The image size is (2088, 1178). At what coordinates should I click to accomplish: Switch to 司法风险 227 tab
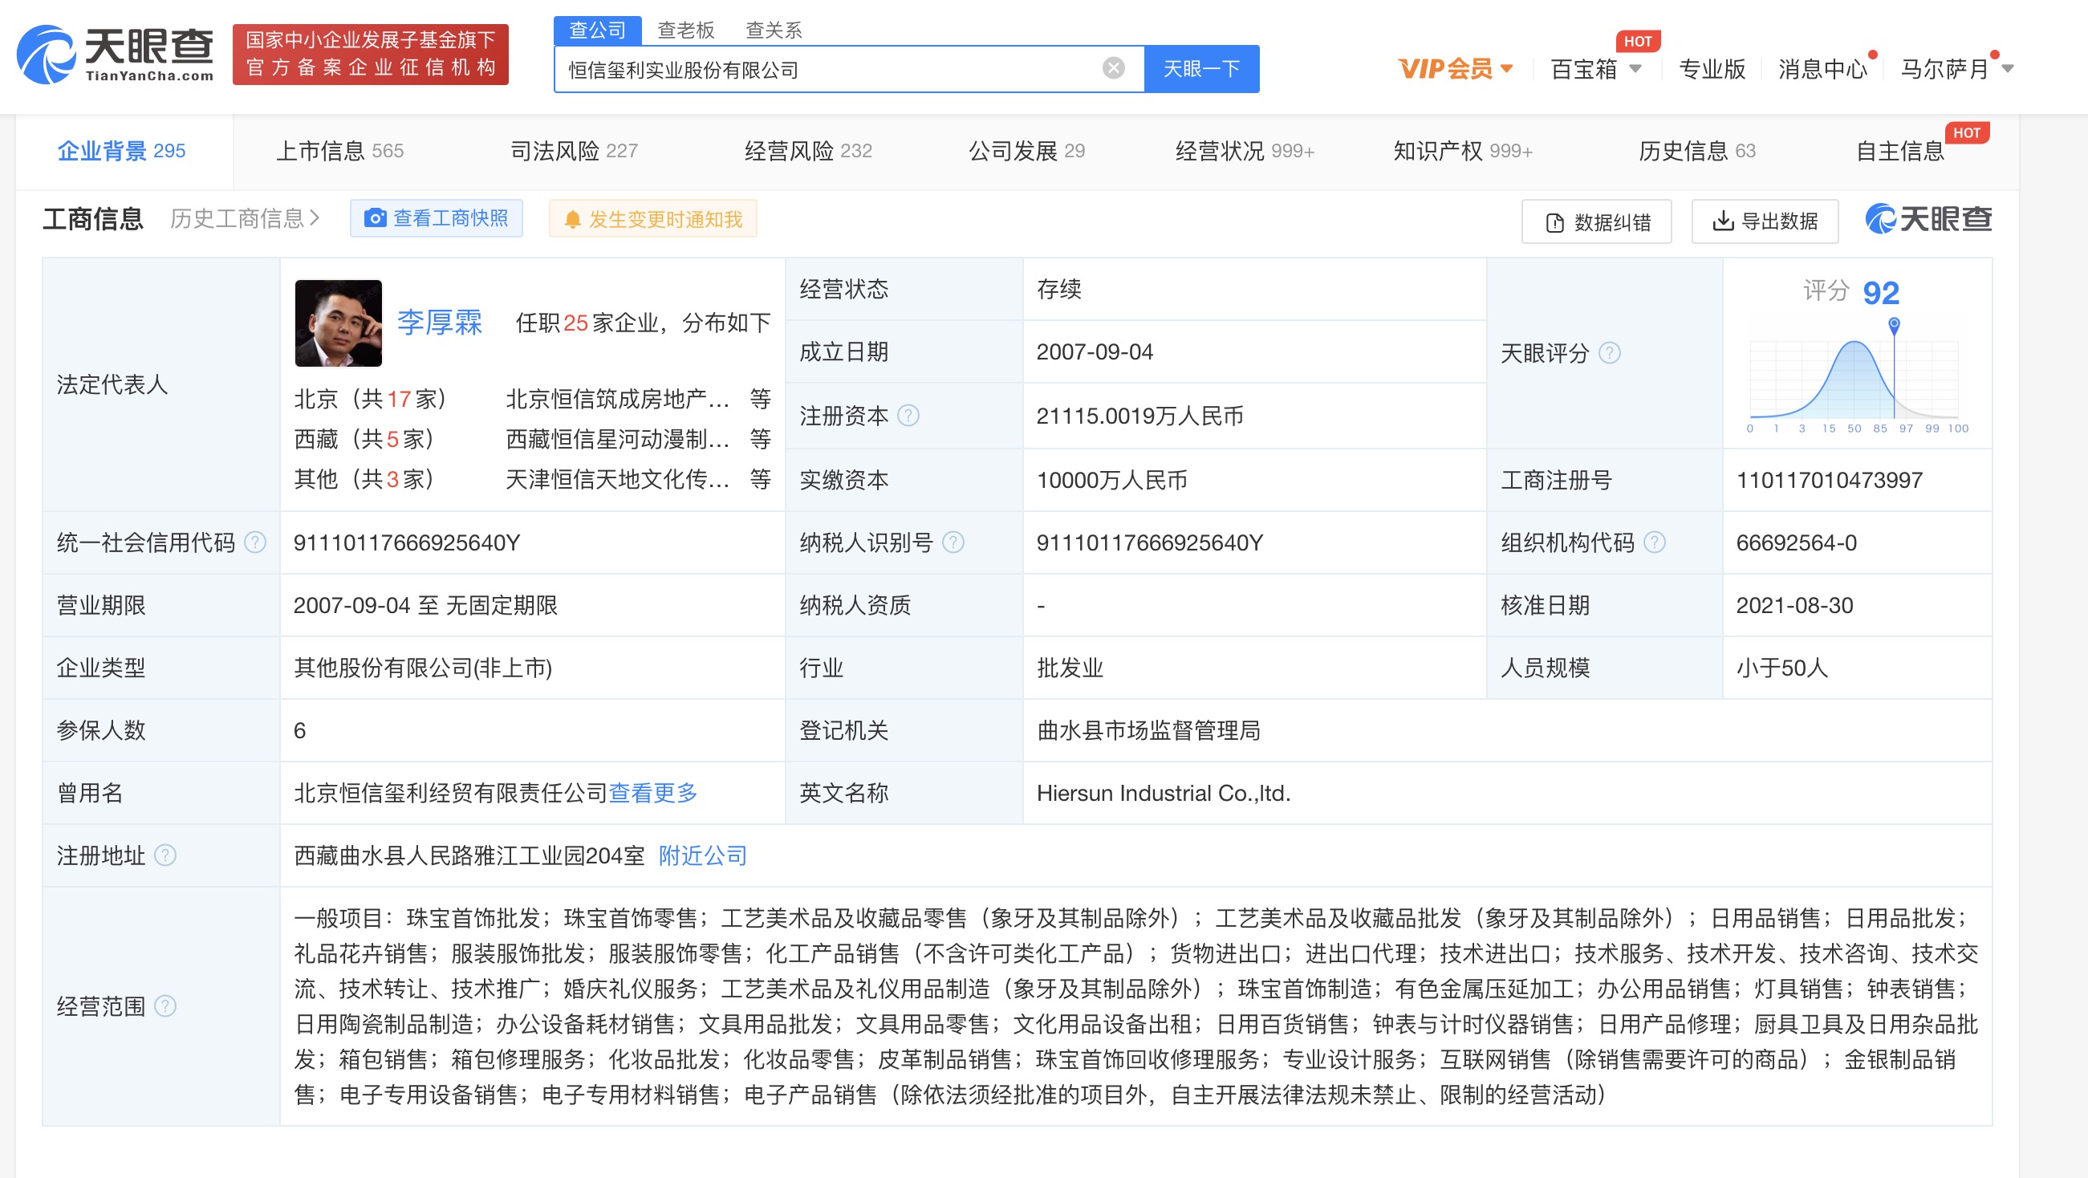point(574,151)
